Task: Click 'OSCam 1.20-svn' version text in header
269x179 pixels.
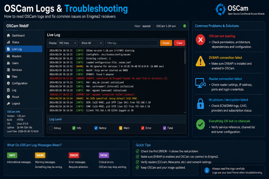Action: pos(166,26)
